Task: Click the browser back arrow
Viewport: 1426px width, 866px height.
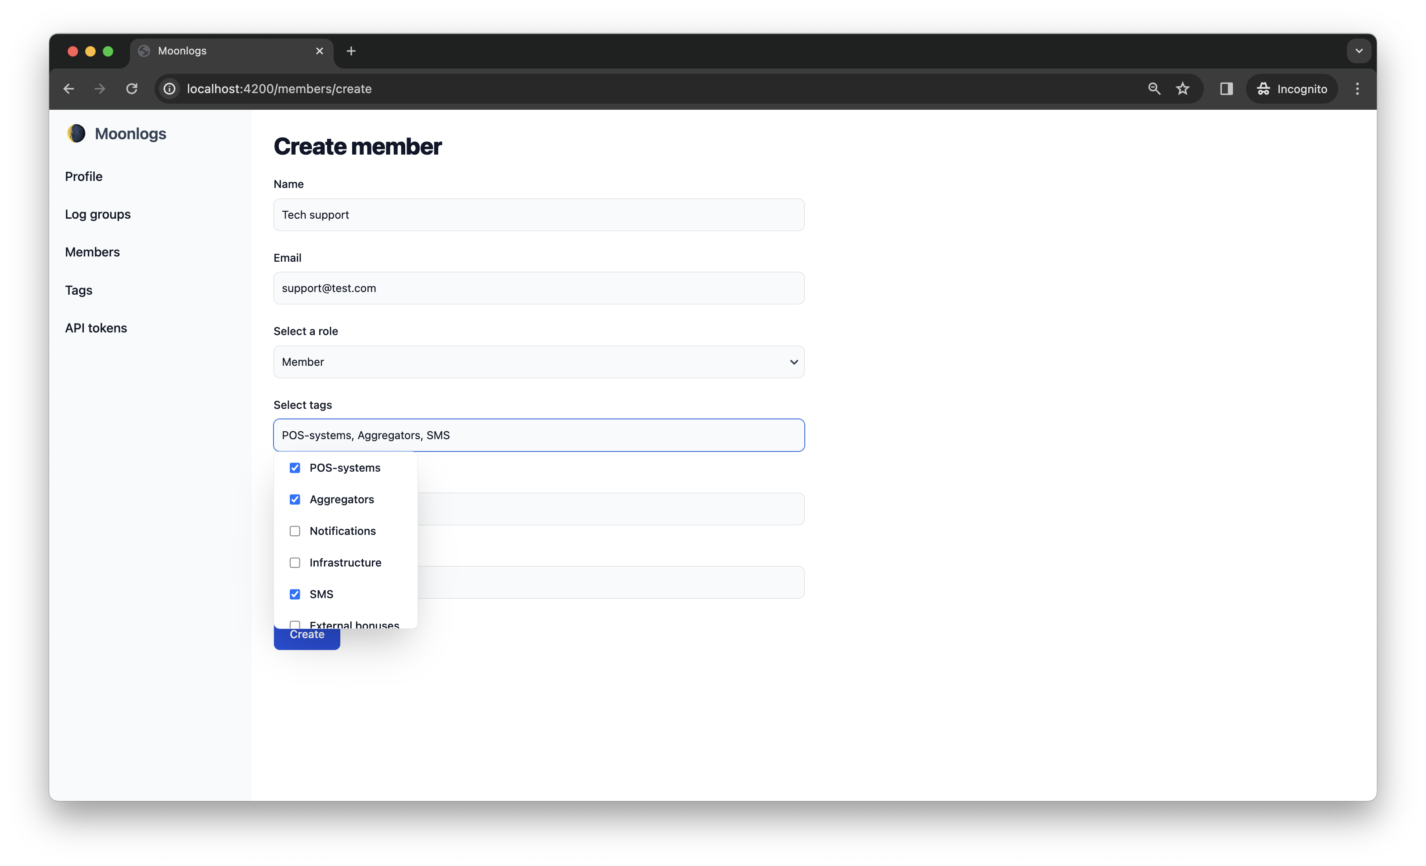Action: pyautogui.click(x=69, y=89)
